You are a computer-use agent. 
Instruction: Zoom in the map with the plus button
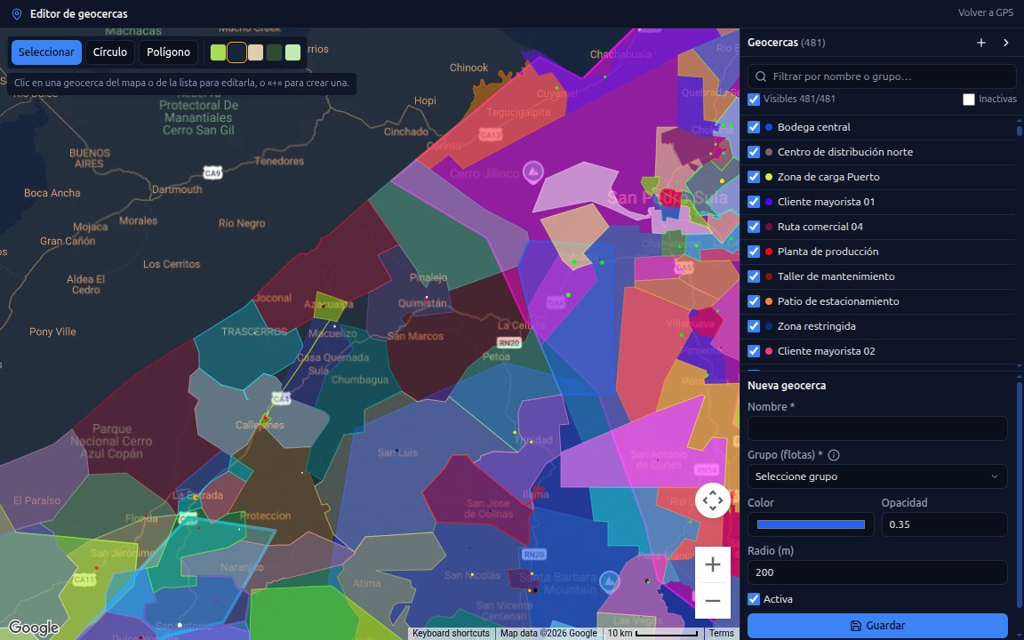713,564
